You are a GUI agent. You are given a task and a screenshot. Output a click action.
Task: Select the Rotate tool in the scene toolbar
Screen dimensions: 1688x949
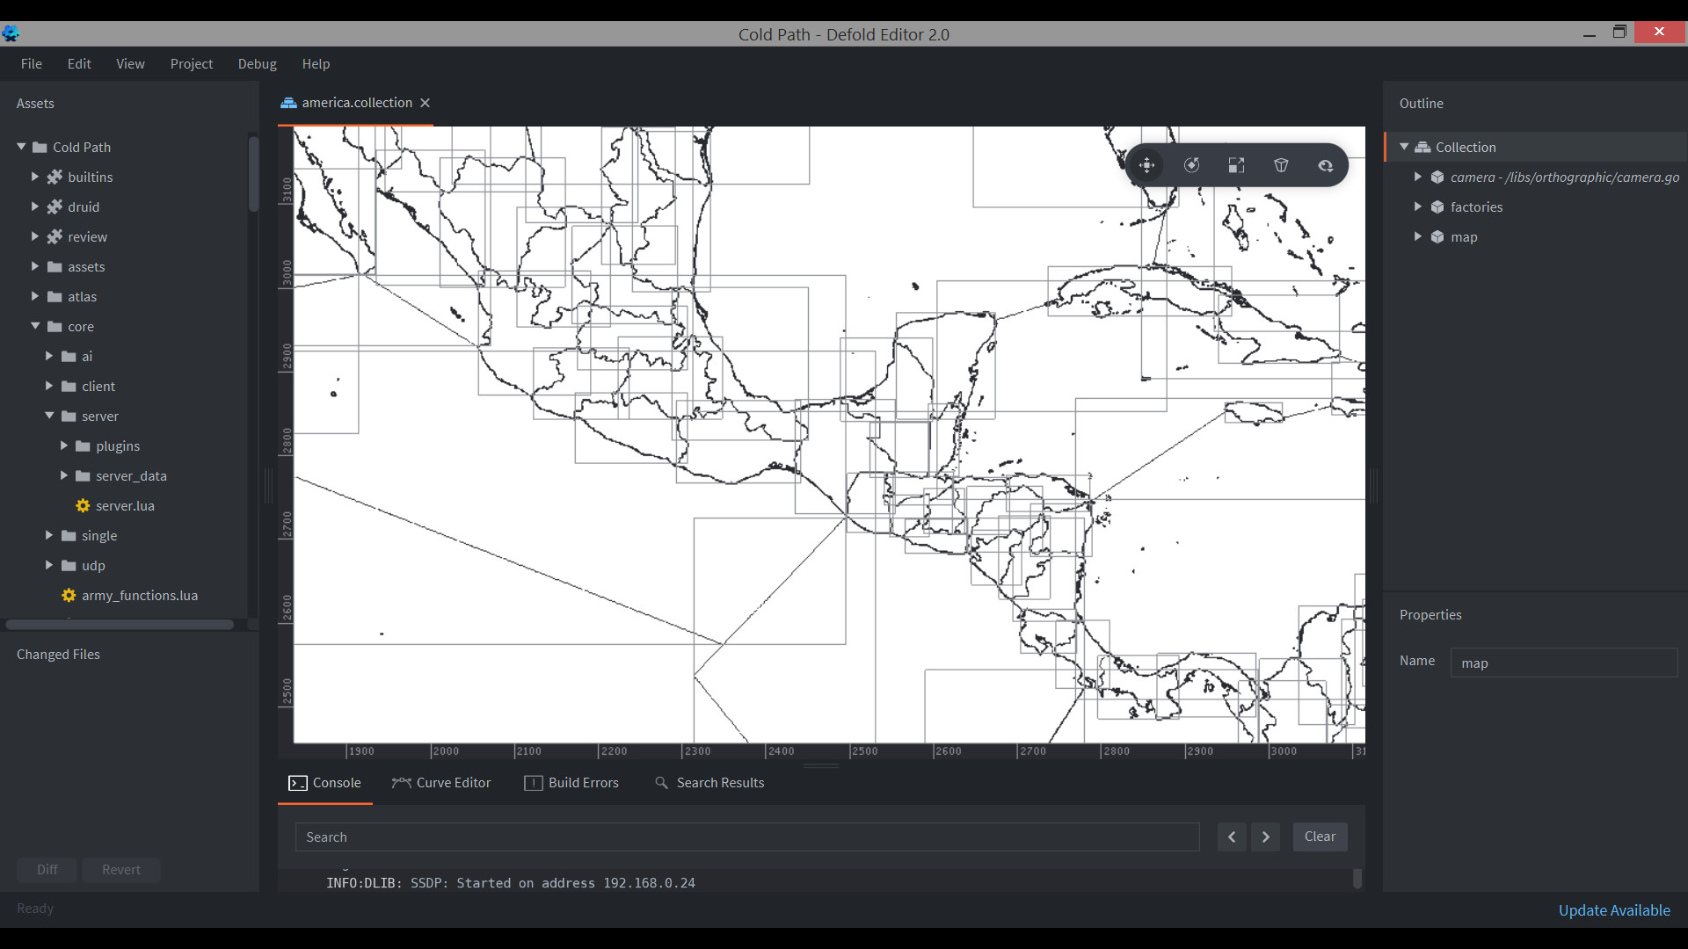coord(1192,165)
